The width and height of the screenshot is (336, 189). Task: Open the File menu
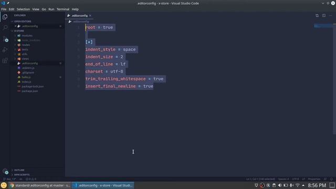(4, 9)
